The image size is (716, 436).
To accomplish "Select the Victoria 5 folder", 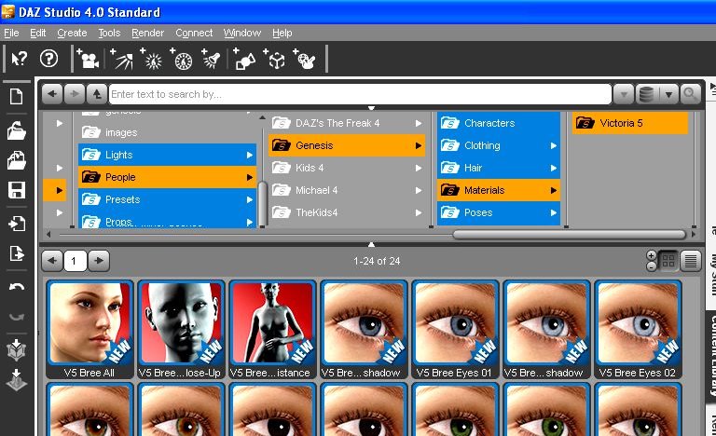I will [630, 123].
